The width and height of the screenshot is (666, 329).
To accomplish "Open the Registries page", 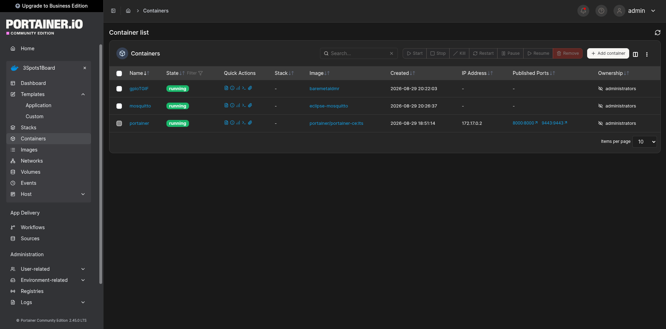I will point(49,291).
